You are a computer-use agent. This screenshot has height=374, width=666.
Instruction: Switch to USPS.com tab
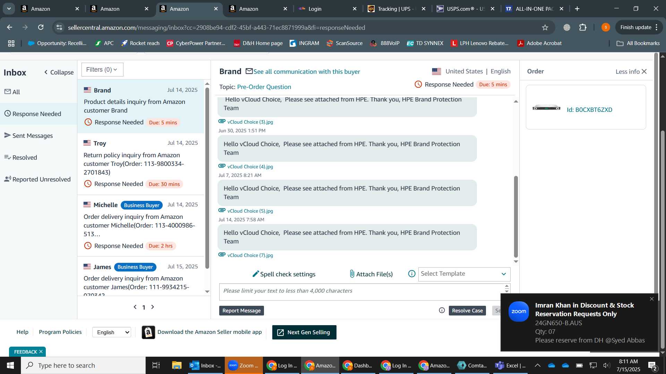(x=465, y=9)
